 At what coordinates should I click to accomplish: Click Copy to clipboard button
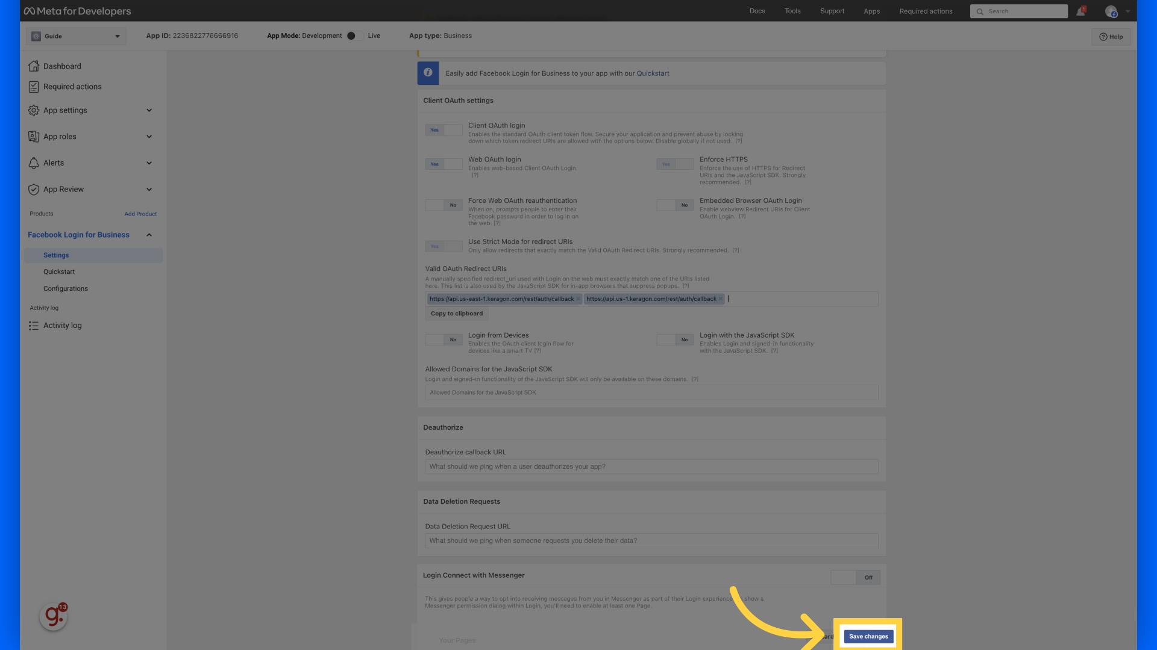(x=457, y=314)
